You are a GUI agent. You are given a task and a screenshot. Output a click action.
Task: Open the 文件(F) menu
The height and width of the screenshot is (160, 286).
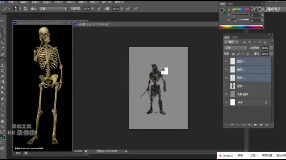12,2
